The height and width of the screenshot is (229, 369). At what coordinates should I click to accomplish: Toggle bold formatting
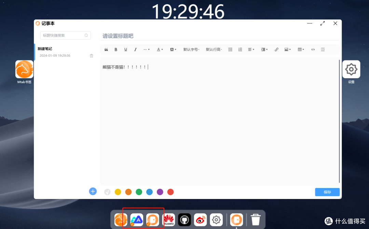point(116,49)
